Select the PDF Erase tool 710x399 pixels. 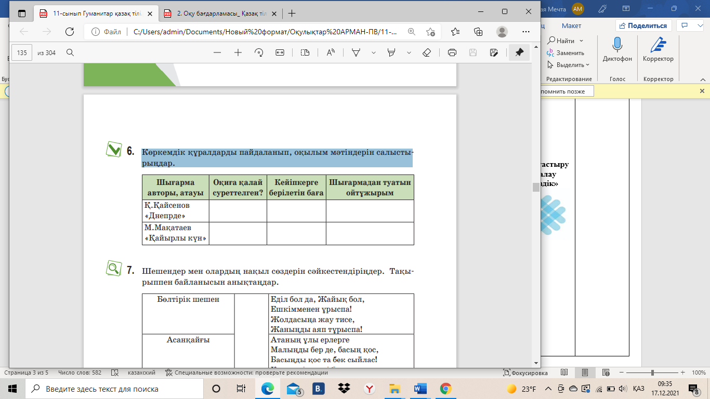(x=427, y=52)
